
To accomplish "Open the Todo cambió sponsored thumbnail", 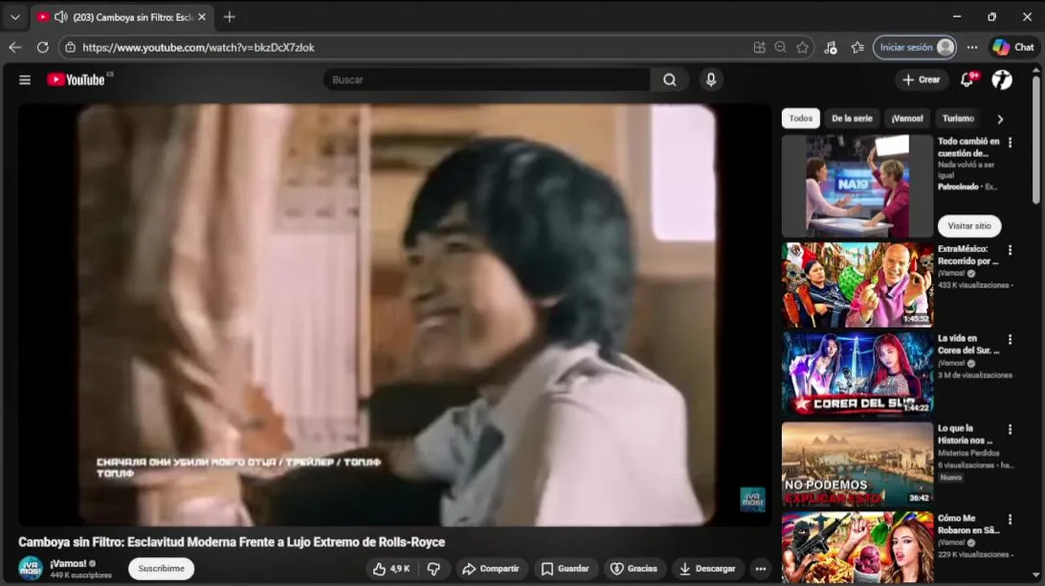I will tap(858, 186).
